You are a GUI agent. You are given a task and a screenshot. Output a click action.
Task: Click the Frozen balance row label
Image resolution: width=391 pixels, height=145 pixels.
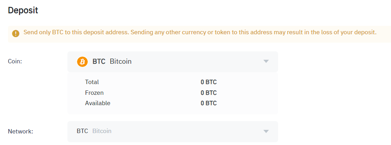94,93
